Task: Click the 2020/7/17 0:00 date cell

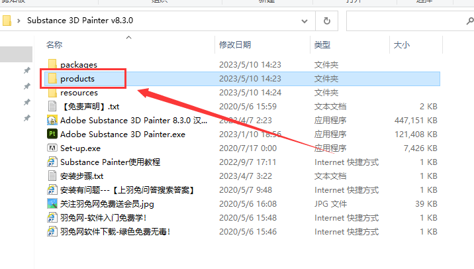Action: (248, 148)
